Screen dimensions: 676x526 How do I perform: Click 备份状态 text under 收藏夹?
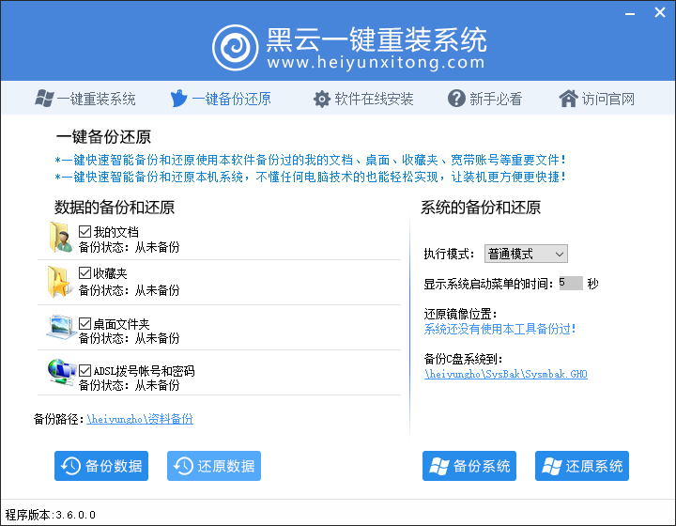tap(130, 290)
